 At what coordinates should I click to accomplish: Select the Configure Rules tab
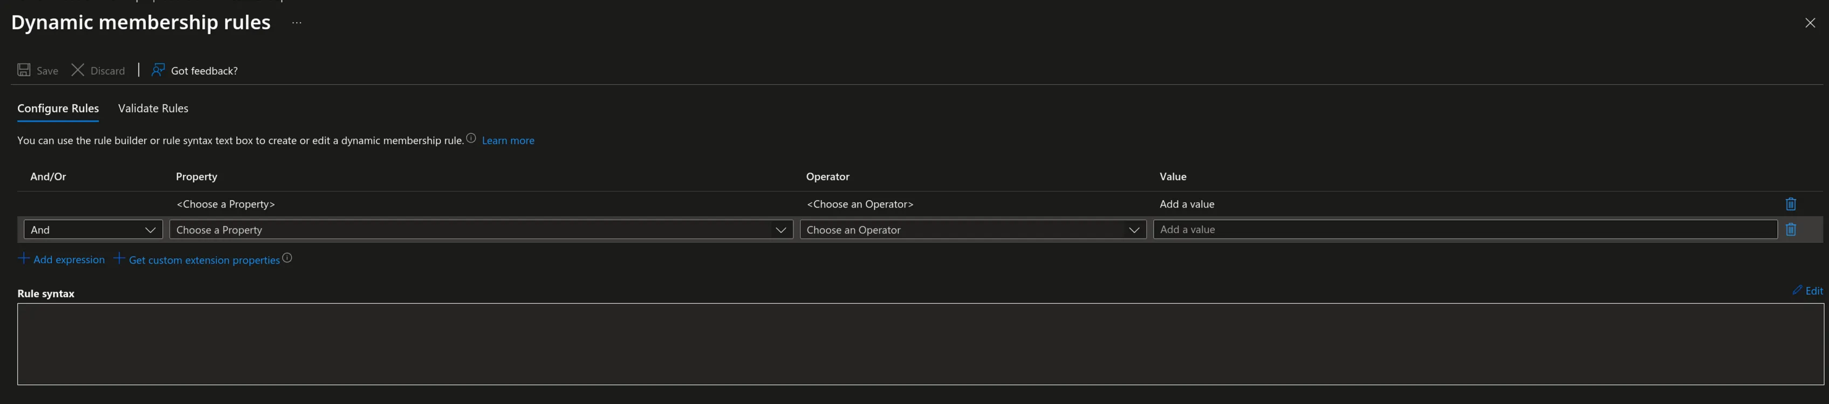coord(58,108)
